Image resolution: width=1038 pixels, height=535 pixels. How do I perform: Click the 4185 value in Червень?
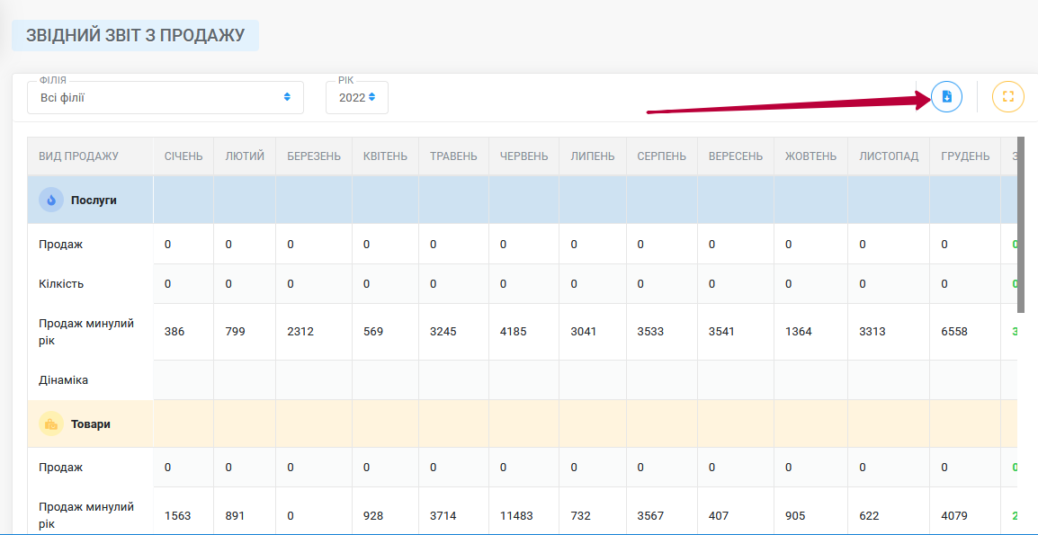[x=513, y=332]
